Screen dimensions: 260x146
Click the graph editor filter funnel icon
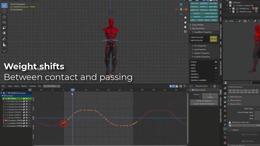(184, 86)
